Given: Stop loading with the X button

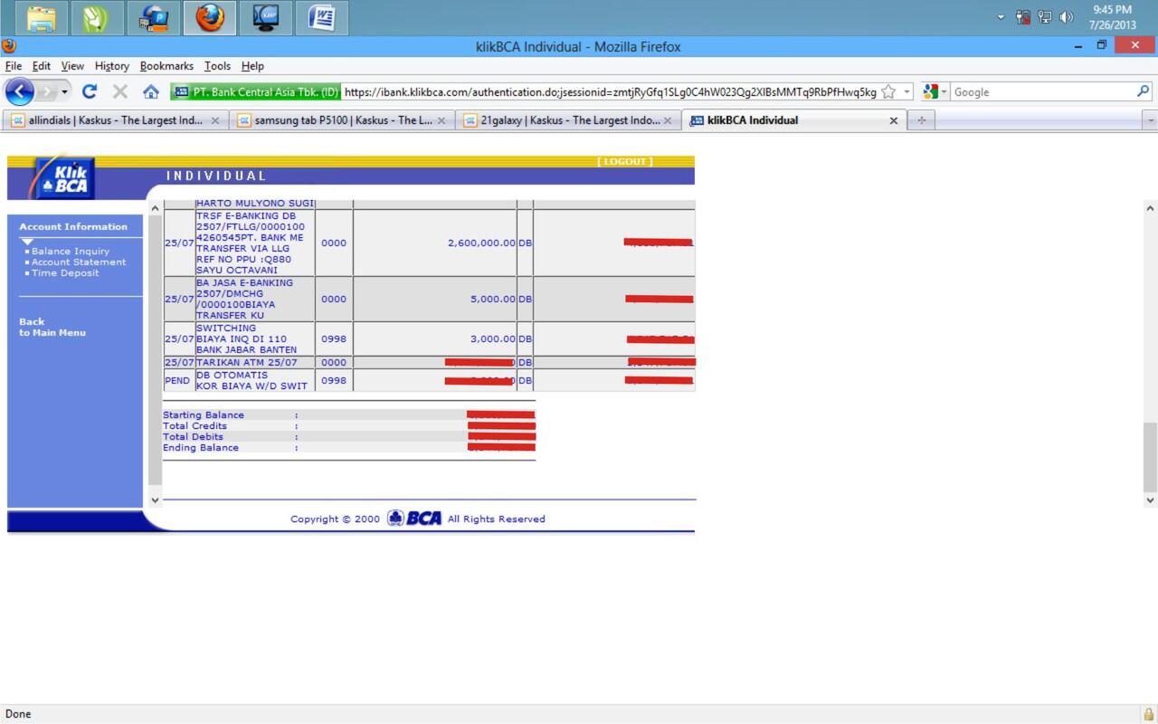Looking at the screenshot, I should coord(119,91).
